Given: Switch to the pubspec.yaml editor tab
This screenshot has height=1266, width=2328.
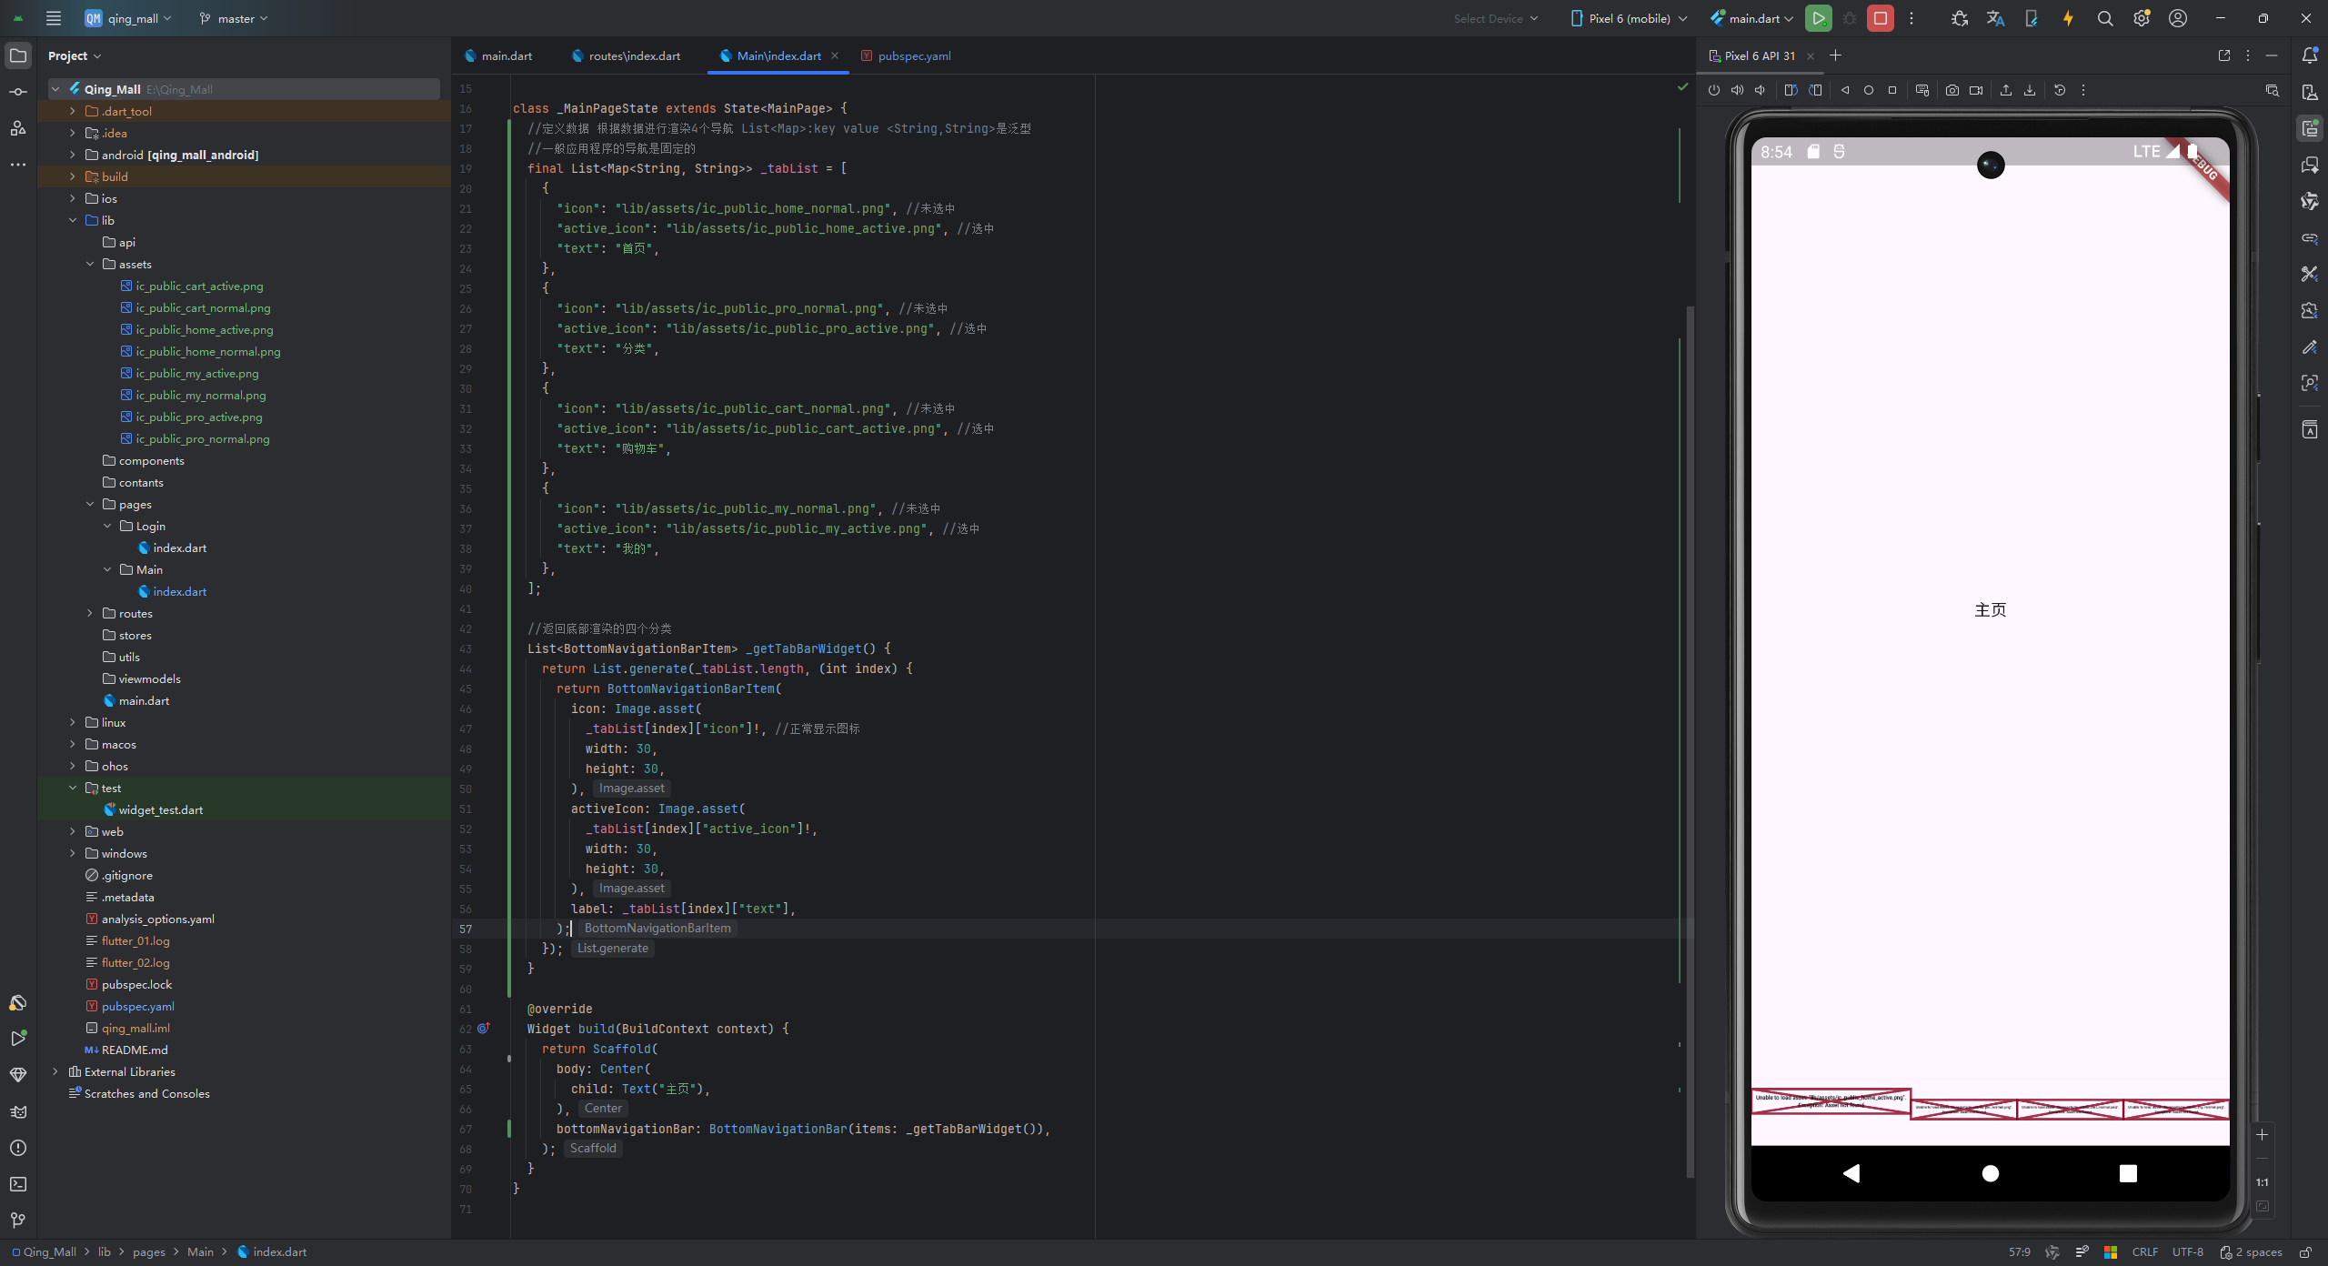Looking at the screenshot, I should (914, 55).
